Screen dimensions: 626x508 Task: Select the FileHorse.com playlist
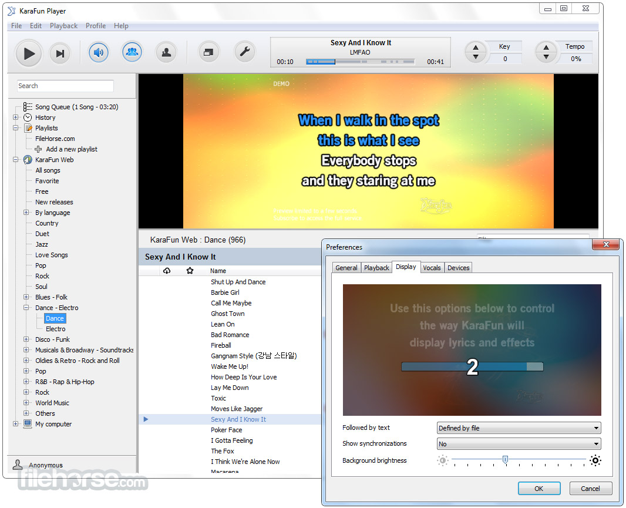tap(55, 139)
